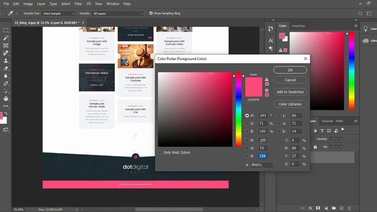The height and width of the screenshot is (212, 377).
Task: Click the New adjustment layer icon
Action: click(326, 208)
